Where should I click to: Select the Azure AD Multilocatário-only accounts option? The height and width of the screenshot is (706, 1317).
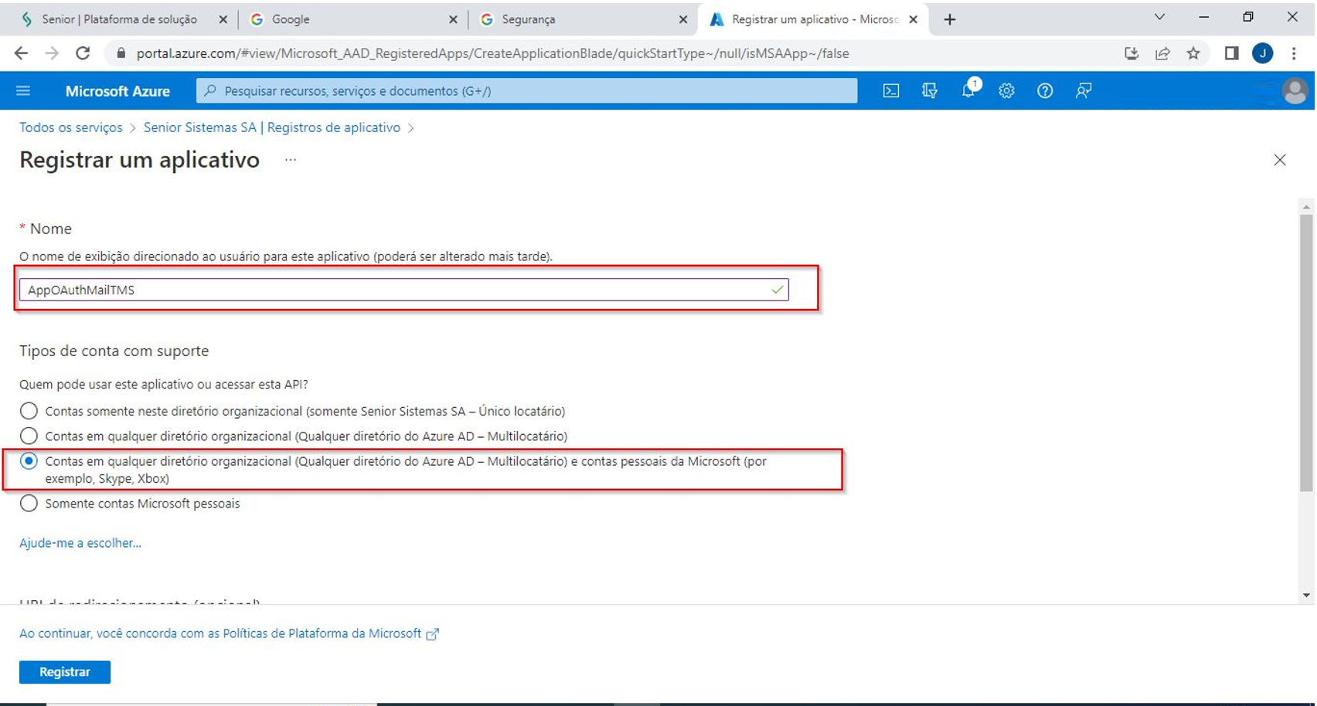[x=29, y=436]
